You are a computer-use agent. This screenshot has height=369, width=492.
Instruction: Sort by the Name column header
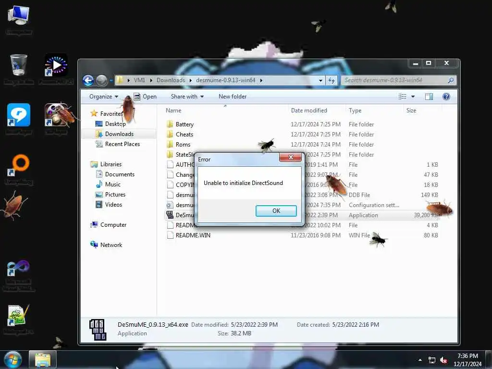(x=173, y=111)
